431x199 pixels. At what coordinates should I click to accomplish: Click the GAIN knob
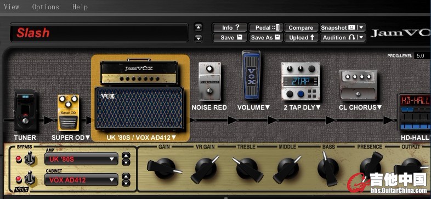coord(164,168)
